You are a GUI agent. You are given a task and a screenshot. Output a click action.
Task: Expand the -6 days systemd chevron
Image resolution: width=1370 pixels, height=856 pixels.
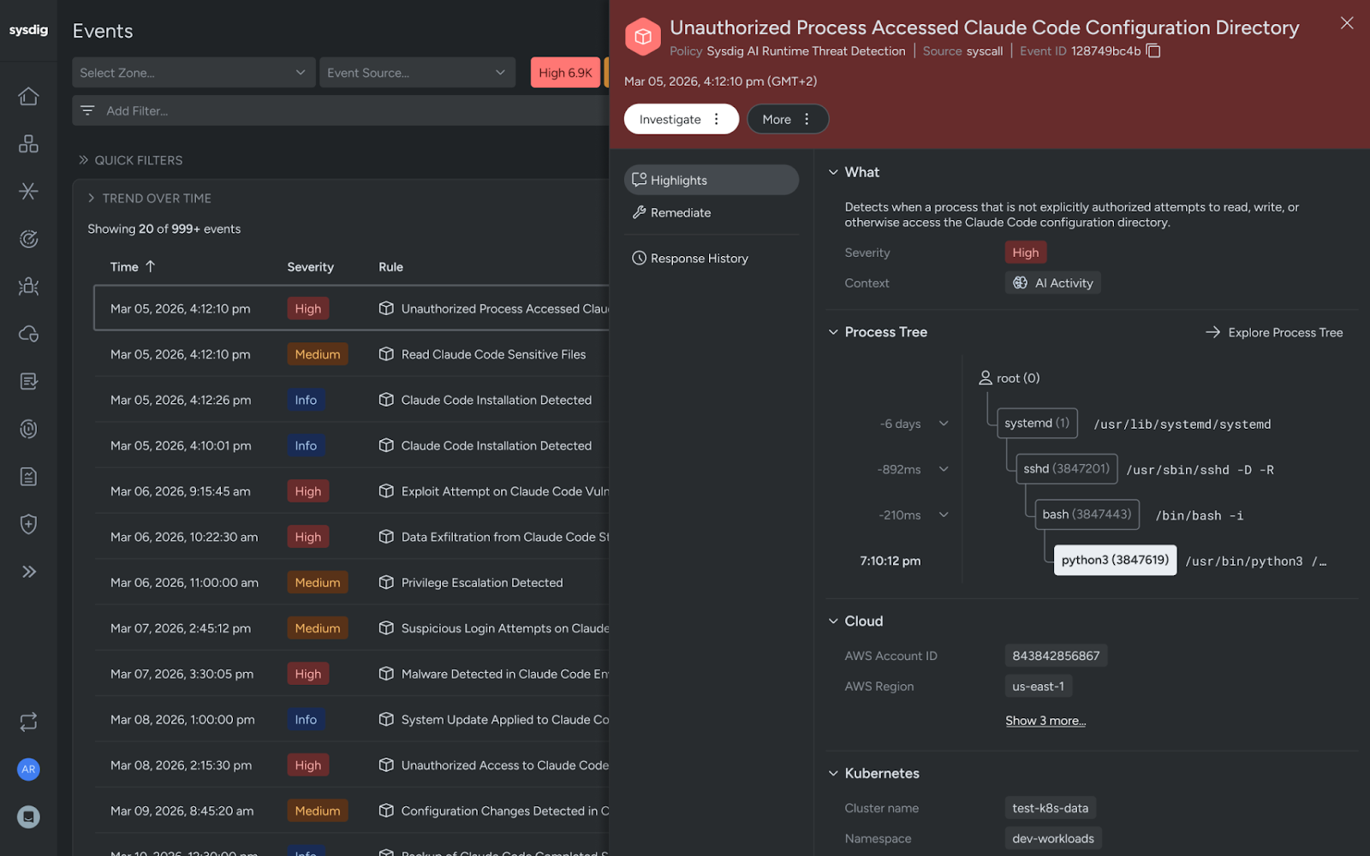click(944, 424)
